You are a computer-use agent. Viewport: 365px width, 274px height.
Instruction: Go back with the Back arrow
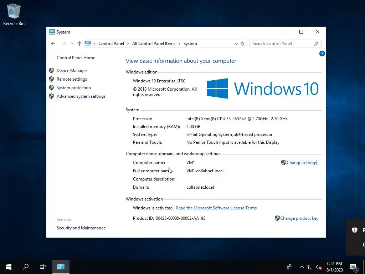[53, 44]
